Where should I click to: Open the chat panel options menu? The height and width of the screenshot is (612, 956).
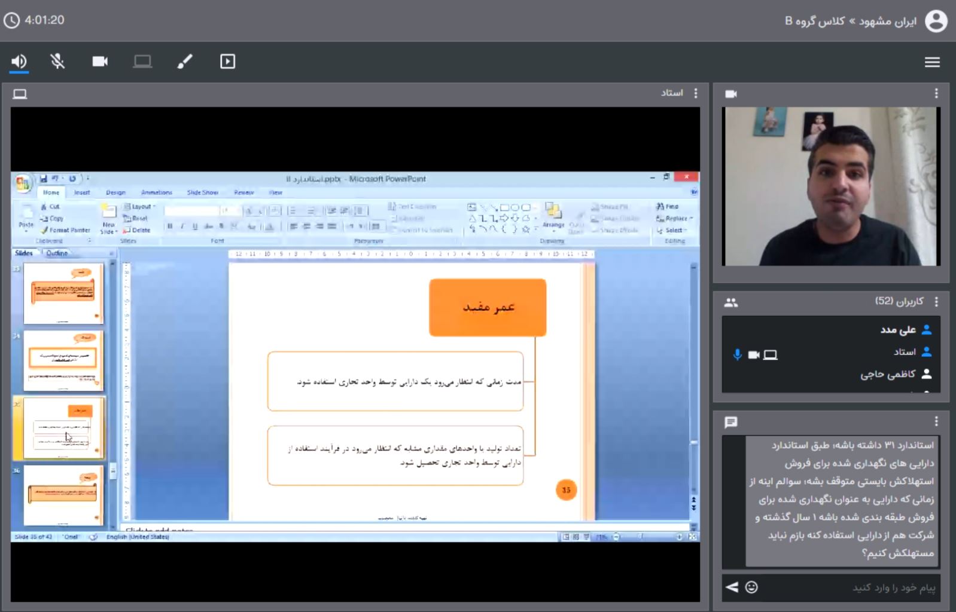coord(936,421)
